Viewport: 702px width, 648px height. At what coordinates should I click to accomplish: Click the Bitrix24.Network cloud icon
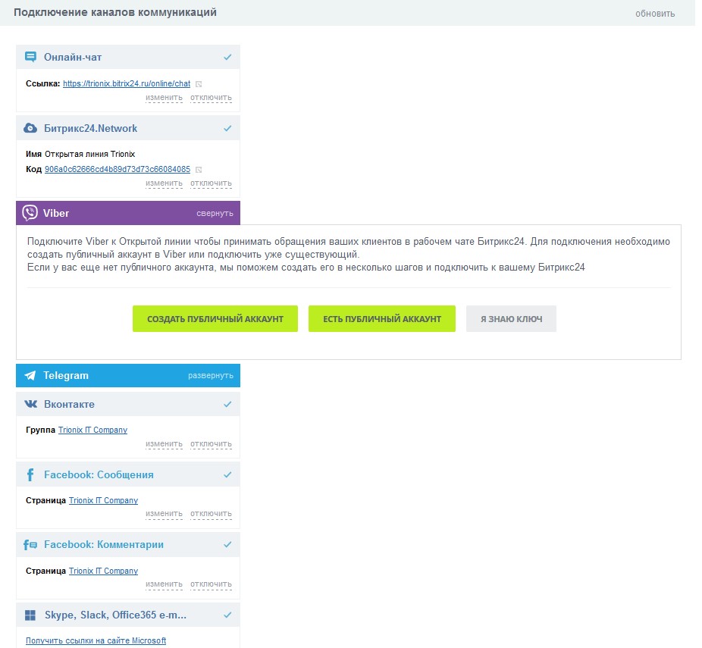(30, 128)
